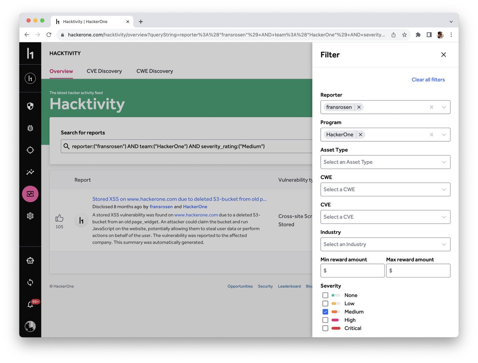Uncheck the Medium severity filter
Viewport: 478px width, 363px height.
click(x=325, y=312)
